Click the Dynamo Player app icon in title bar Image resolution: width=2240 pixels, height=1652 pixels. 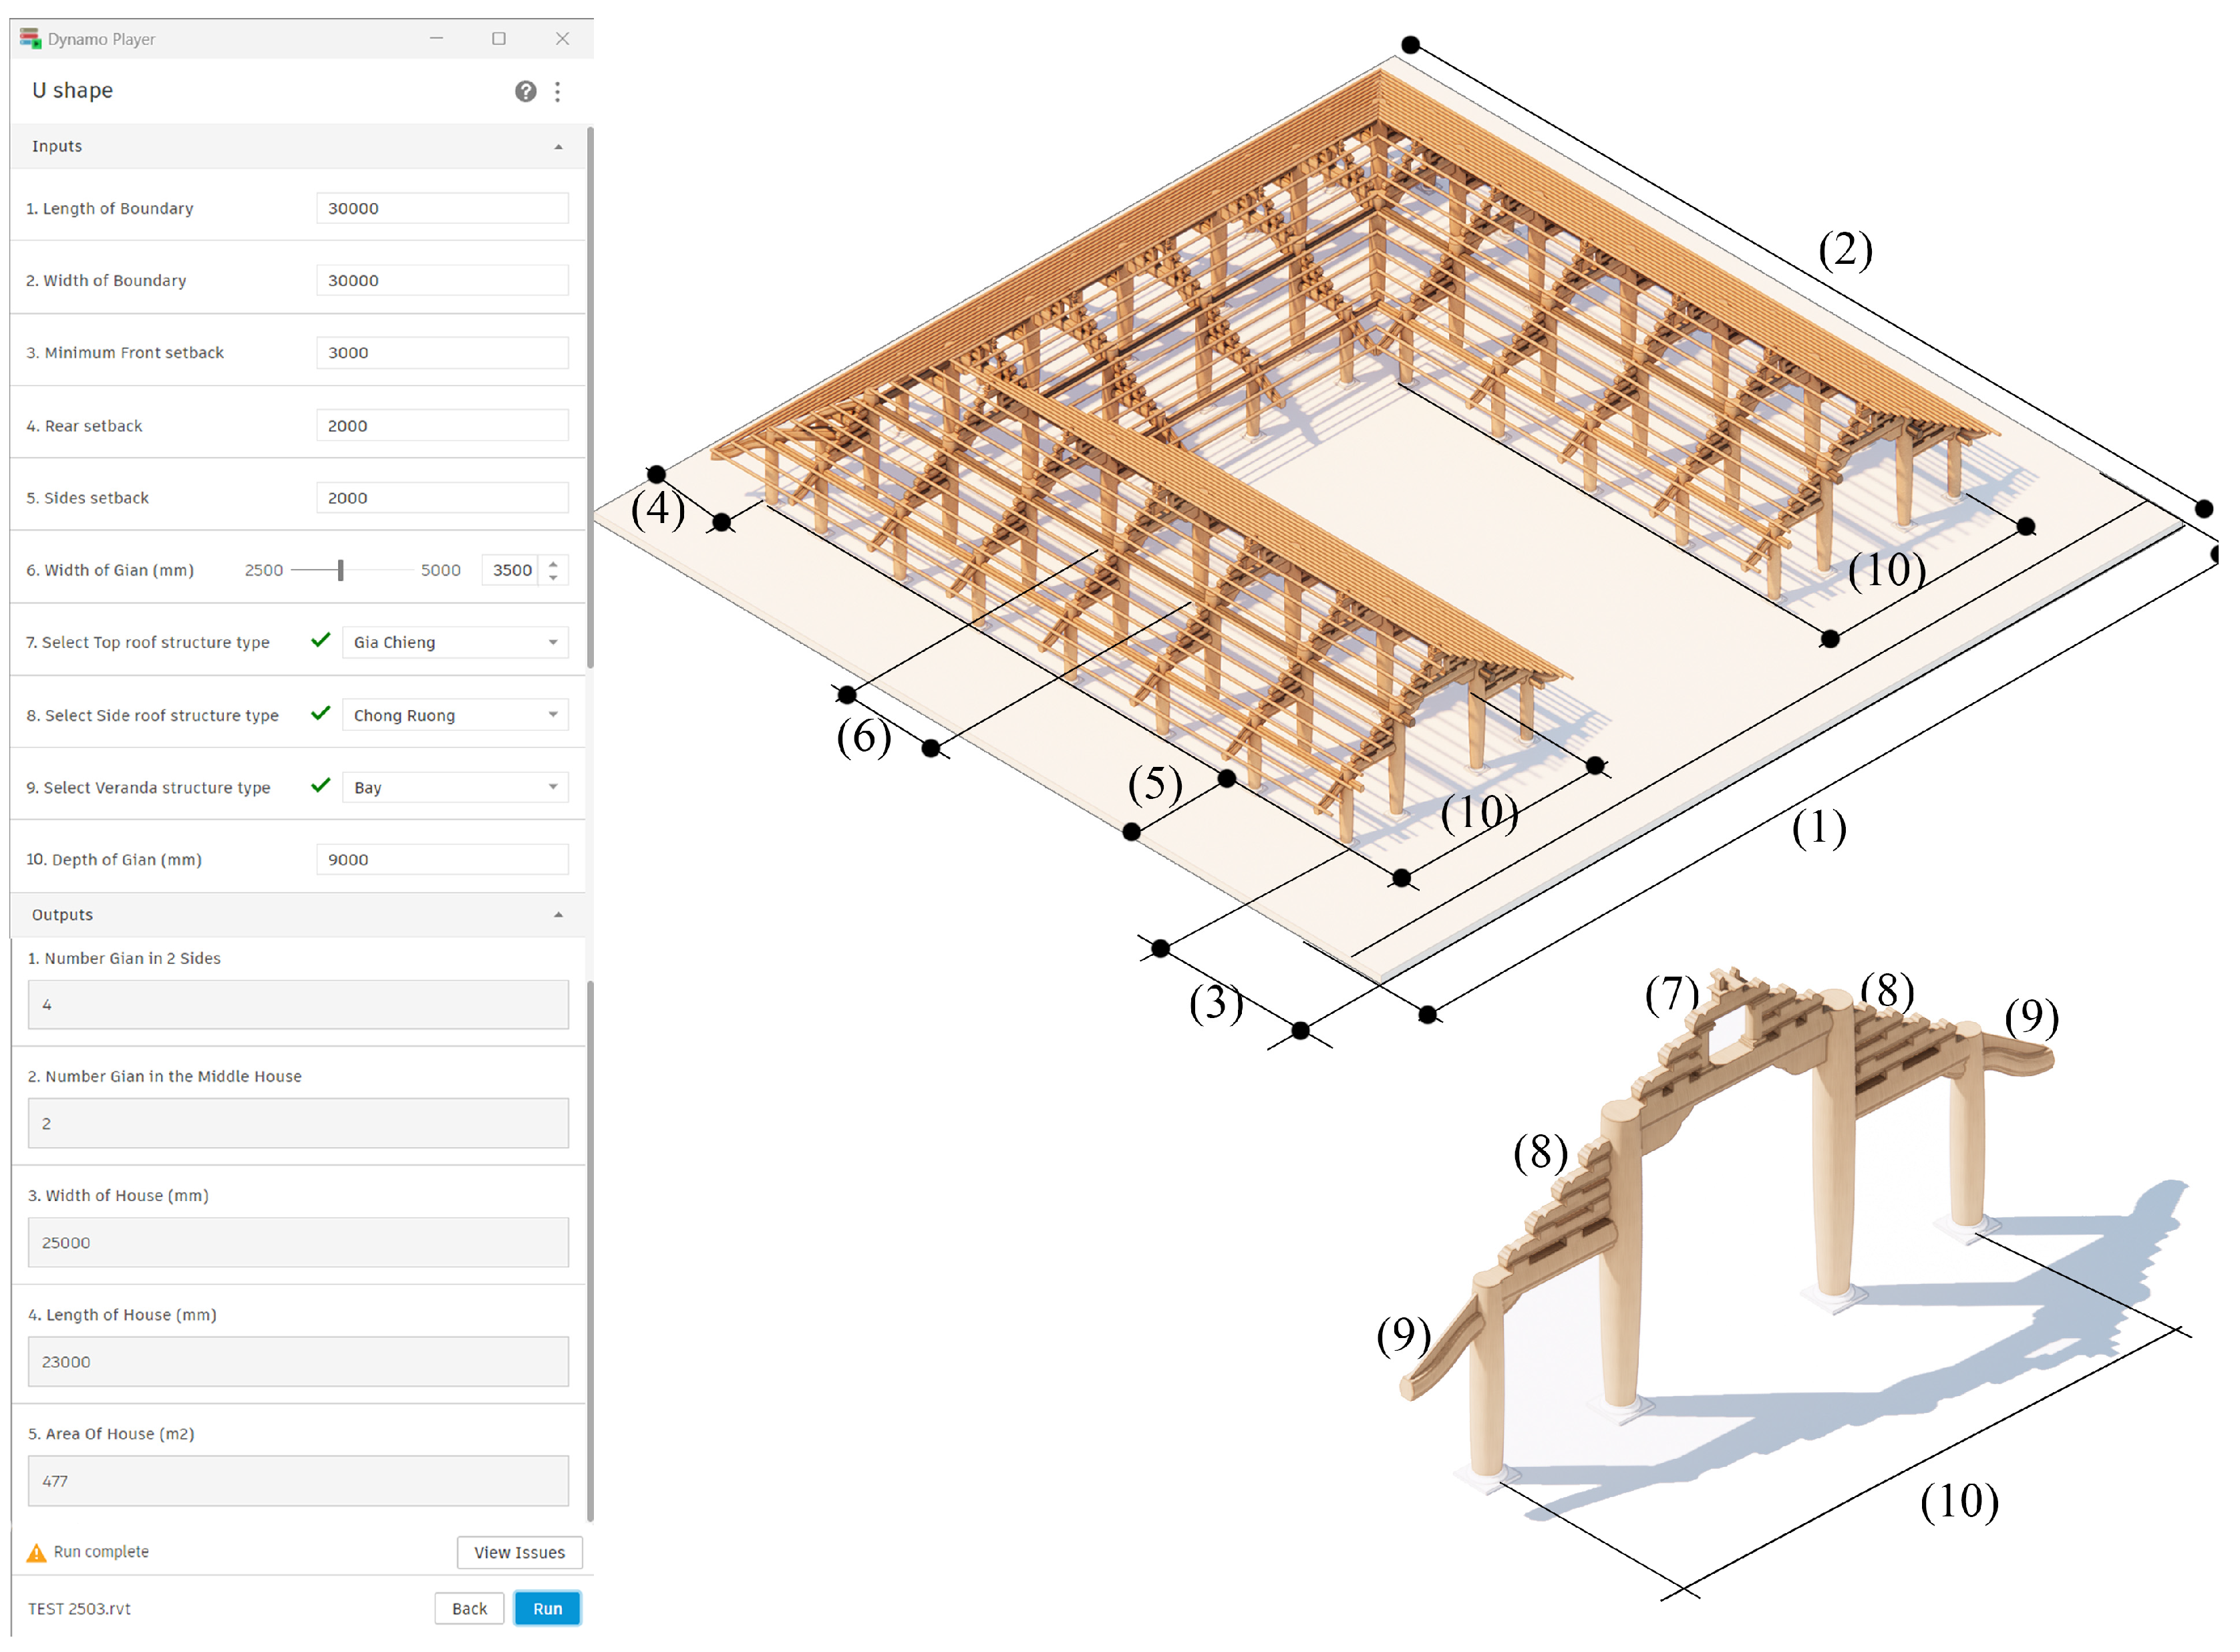(30, 39)
